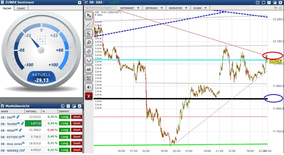Detach the Marktübersicht panel window icon
This screenshot has height=155, width=284.
[74, 106]
